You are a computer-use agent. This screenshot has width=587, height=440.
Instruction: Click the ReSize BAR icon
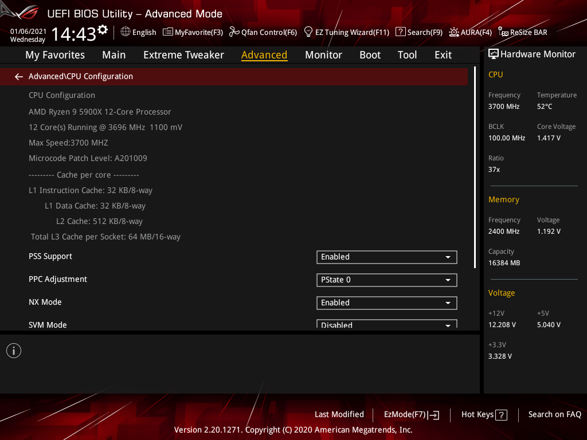[x=503, y=32]
